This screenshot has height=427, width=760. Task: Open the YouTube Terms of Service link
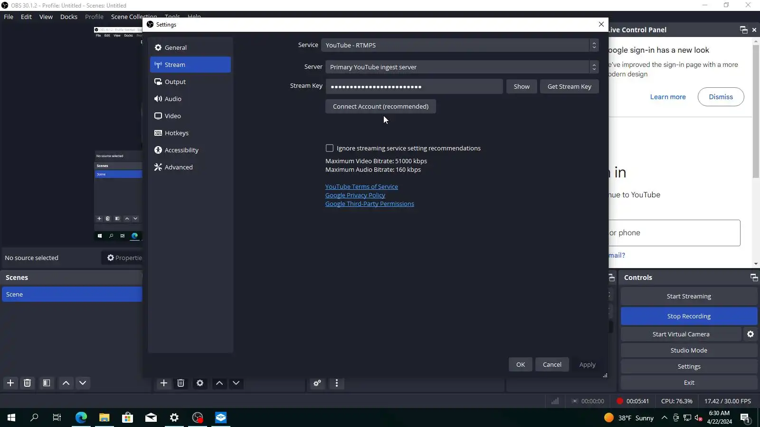tap(361, 186)
